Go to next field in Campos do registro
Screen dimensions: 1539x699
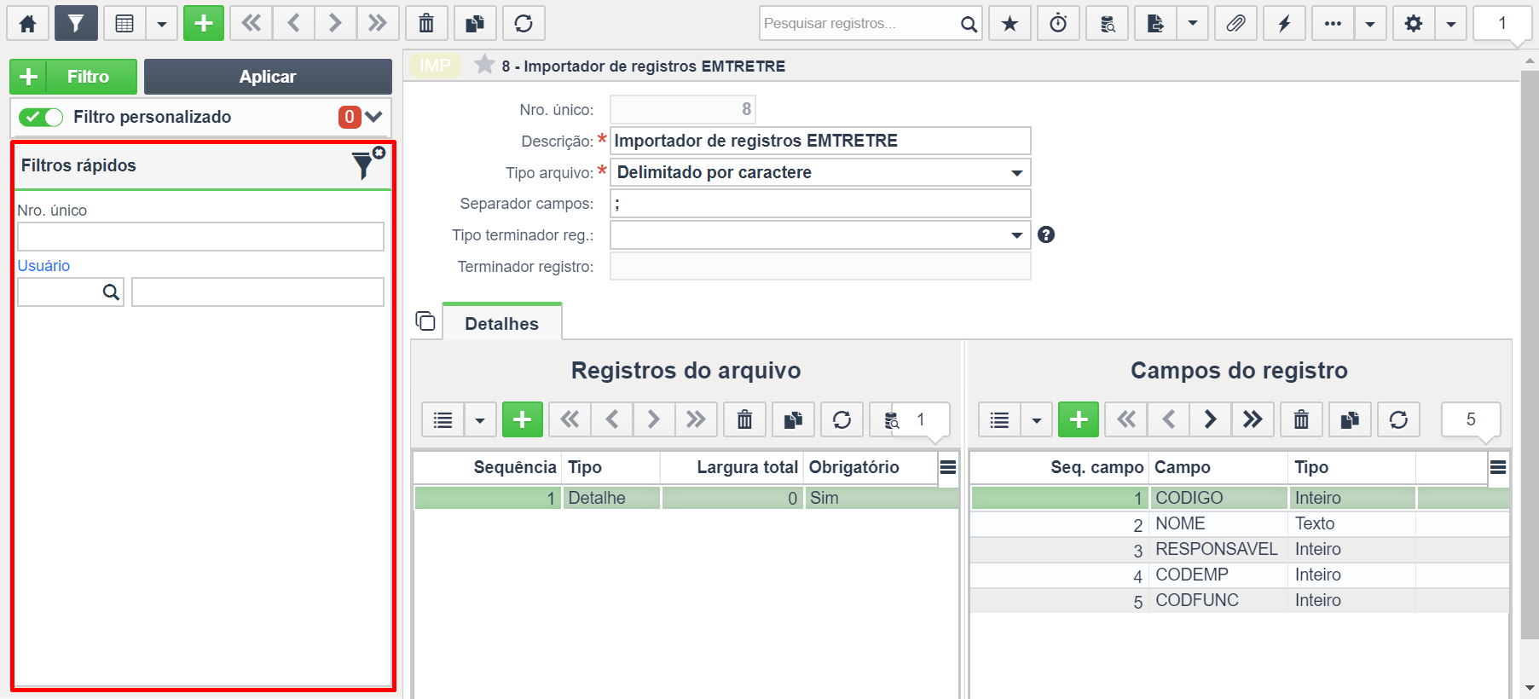pos(1210,419)
